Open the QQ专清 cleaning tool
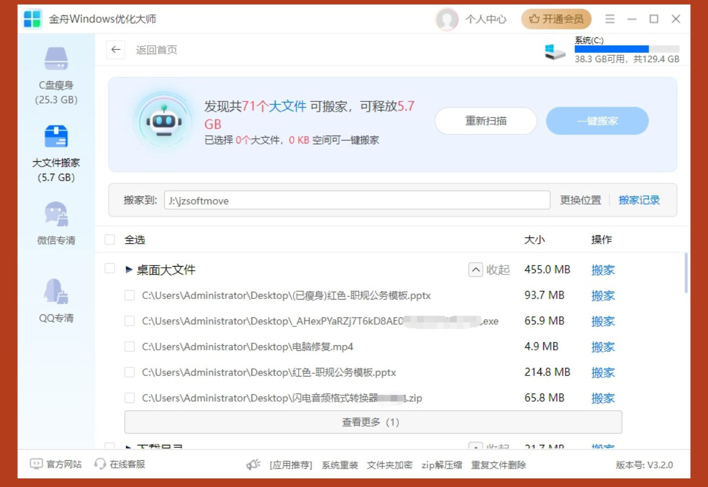The width and height of the screenshot is (708, 487). pos(56,301)
